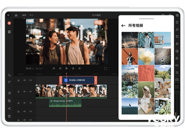The width and height of the screenshot is (185, 133).
Task: Open the message bubble icon at top right
Action: [177, 15]
